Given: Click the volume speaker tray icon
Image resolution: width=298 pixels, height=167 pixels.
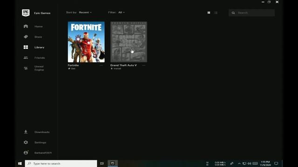Looking at the screenshot, I should point(250,163).
